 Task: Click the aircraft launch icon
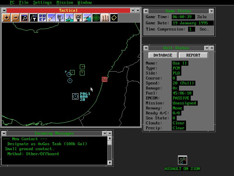pyautogui.click(x=87, y=18)
